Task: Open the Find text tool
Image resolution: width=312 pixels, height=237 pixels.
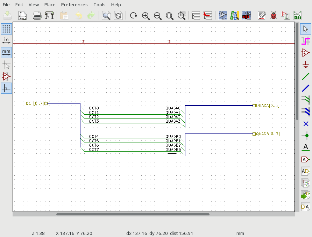Action: pos(106,15)
